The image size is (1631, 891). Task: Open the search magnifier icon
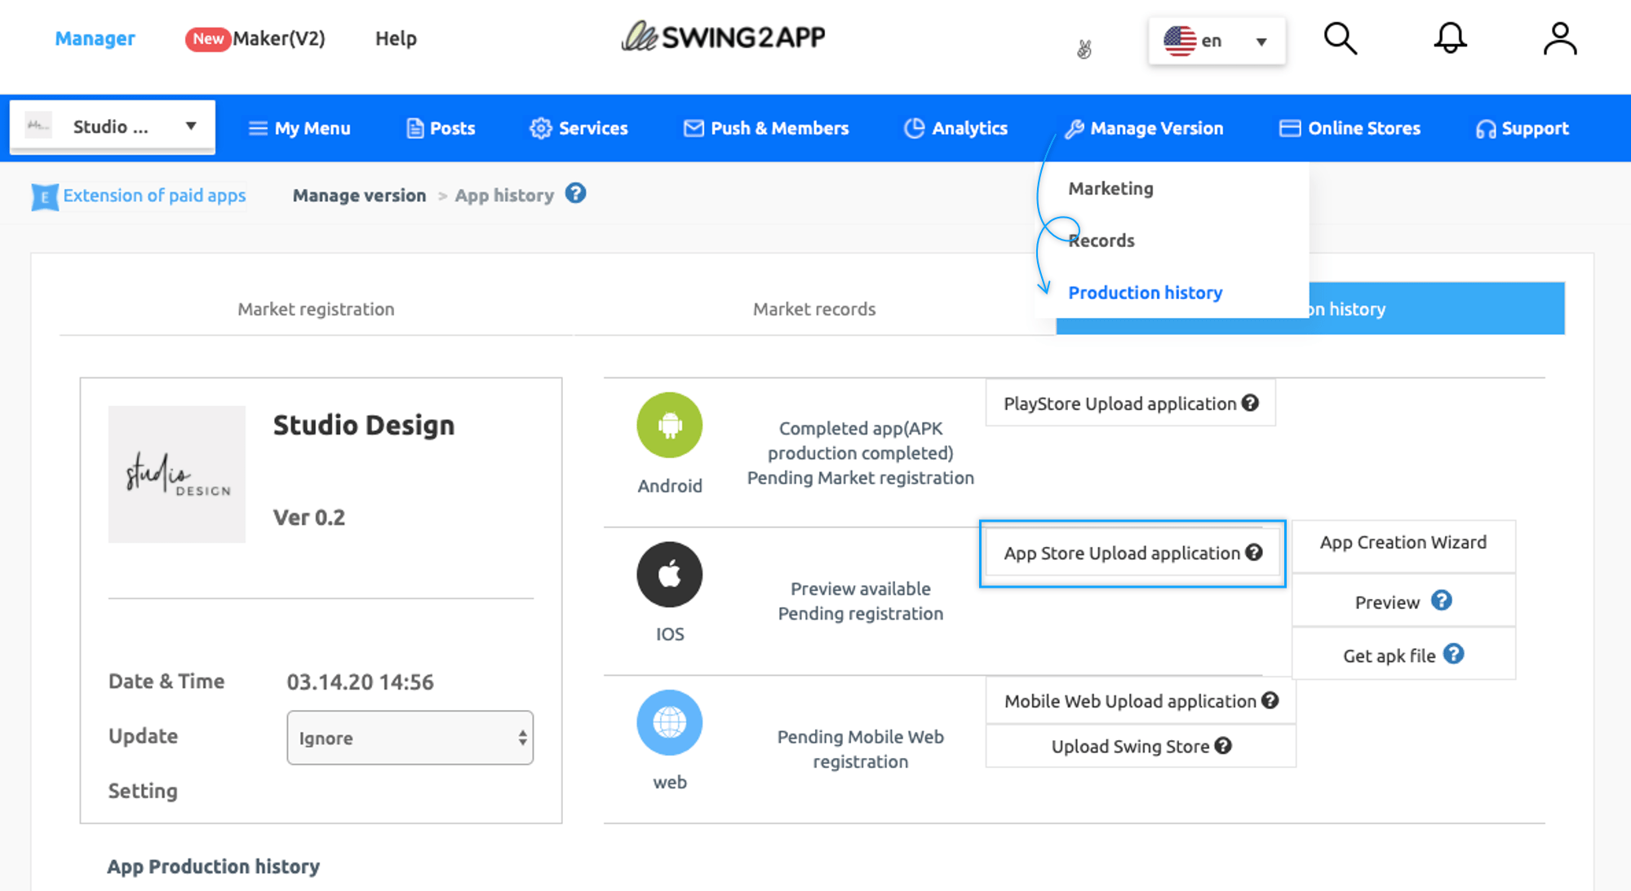(1340, 38)
